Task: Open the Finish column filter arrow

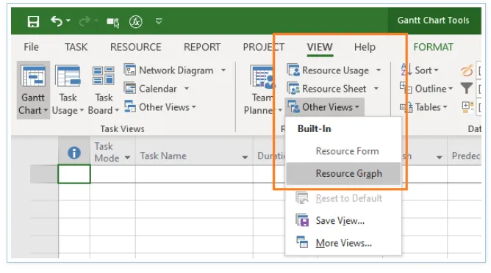Action: [440, 157]
